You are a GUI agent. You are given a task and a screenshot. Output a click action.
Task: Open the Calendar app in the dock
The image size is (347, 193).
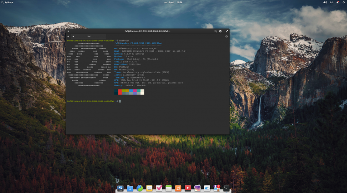point(169,188)
